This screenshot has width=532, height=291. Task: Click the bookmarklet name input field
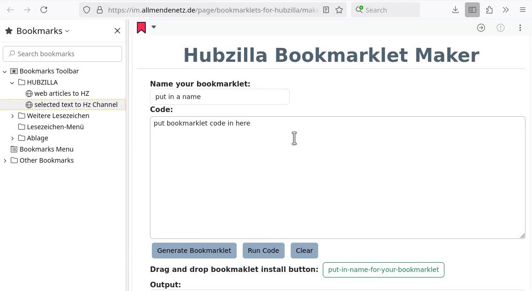coord(219,97)
